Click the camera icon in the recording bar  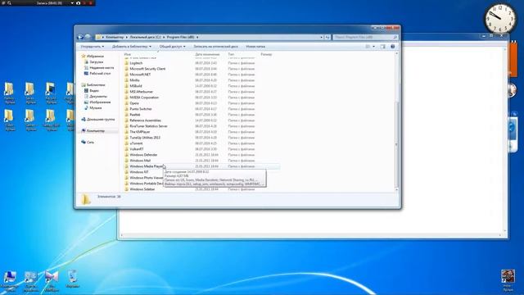[x=79, y=3]
